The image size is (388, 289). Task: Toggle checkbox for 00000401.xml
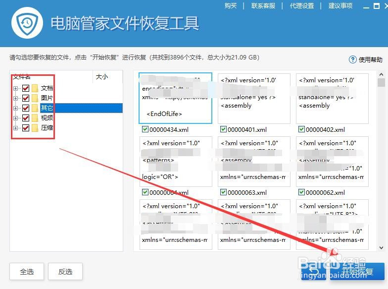coord(224,129)
